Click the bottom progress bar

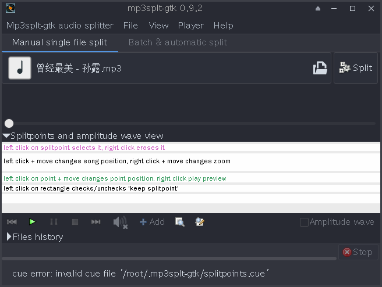169,259
